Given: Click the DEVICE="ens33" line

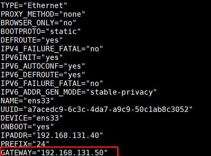Looking at the screenshot, I should [x=31, y=118].
